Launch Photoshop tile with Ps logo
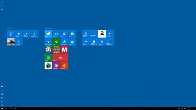This screenshot has height=110, width=196. coord(110,42)
